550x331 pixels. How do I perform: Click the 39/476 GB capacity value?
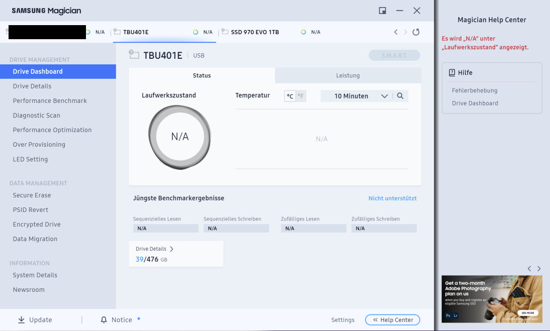click(151, 260)
